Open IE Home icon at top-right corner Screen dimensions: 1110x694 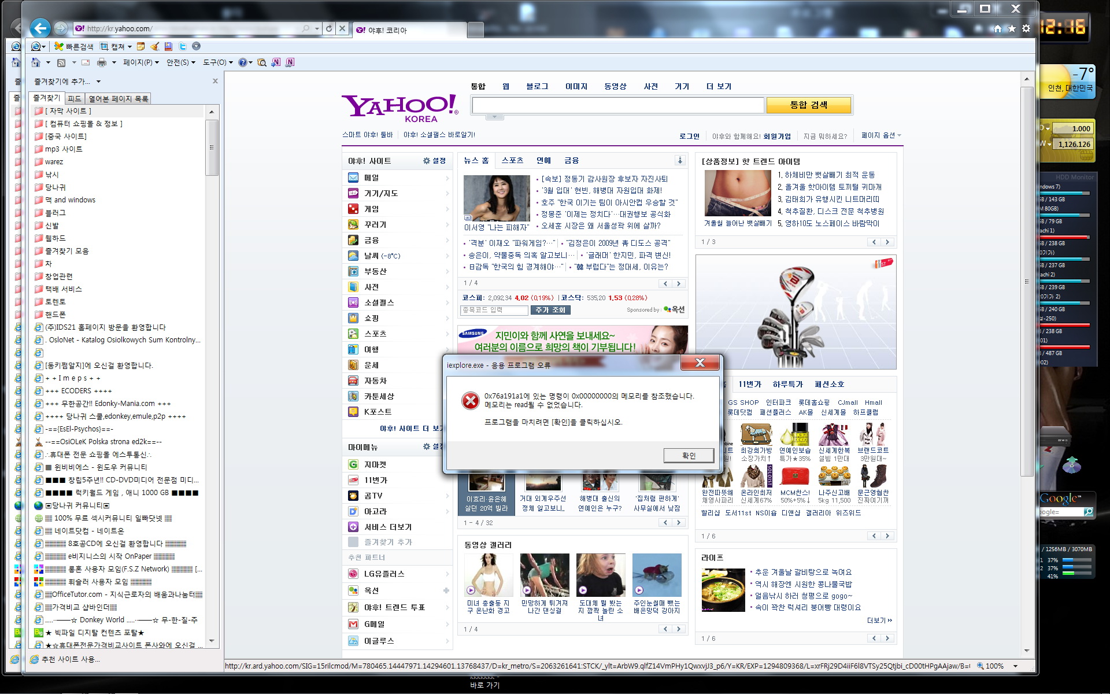[998, 29]
